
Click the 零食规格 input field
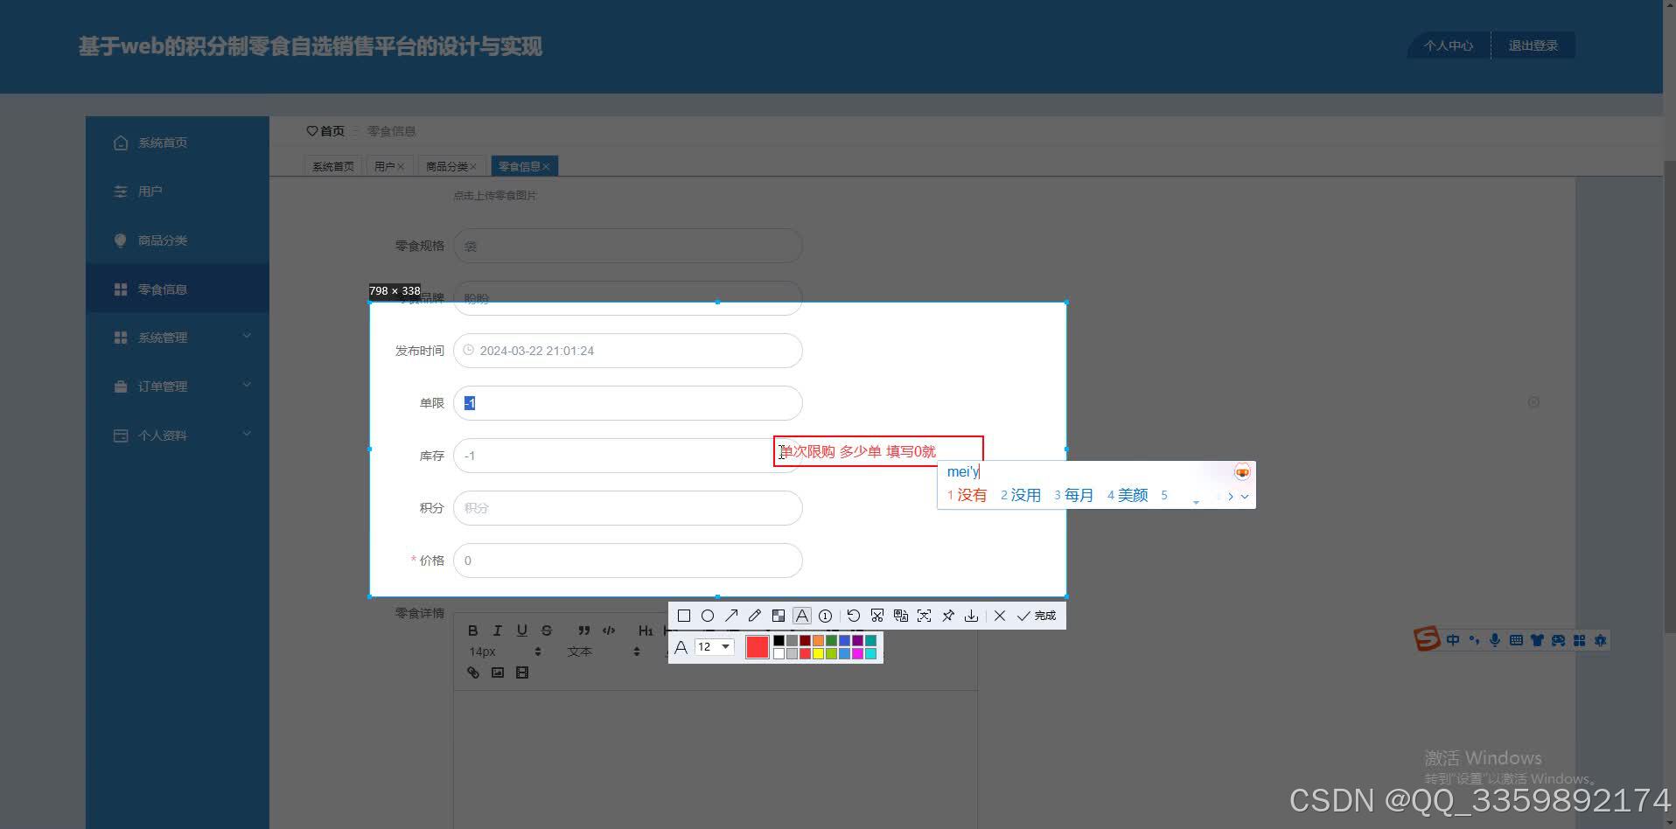[628, 246]
